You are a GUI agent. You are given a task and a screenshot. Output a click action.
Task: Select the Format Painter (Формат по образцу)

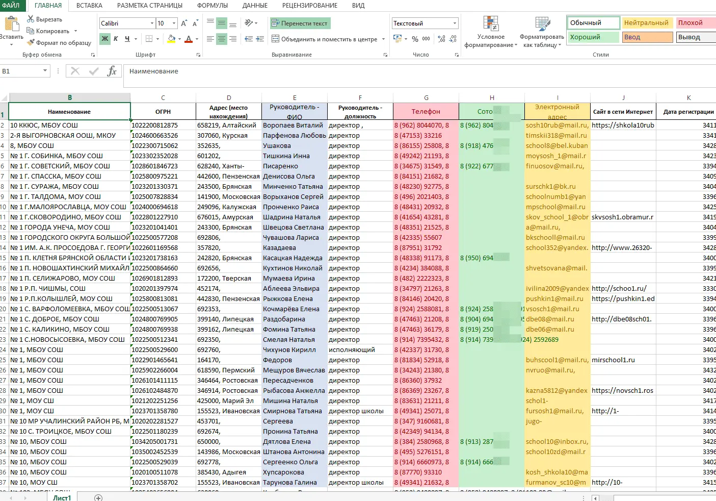[59, 43]
